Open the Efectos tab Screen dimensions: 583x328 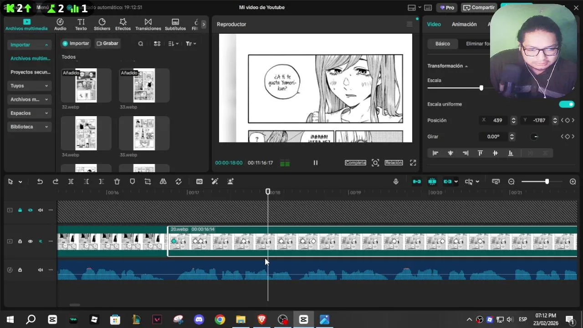coord(123,25)
